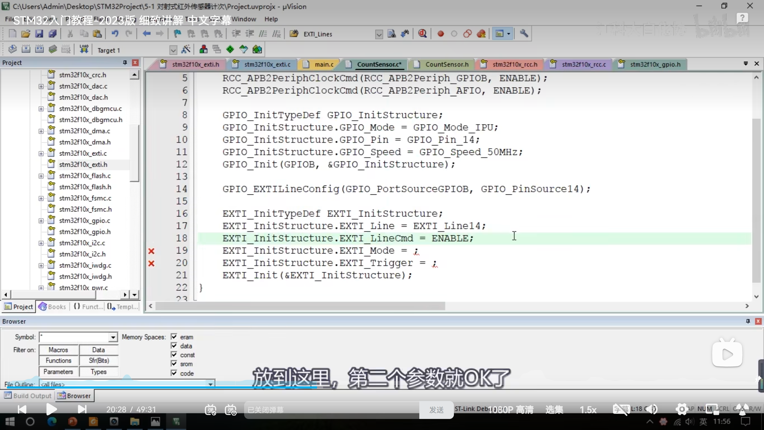The width and height of the screenshot is (764, 430).
Task: Click Start/Stop Debug Session icon
Action: [x=422, y=34]
